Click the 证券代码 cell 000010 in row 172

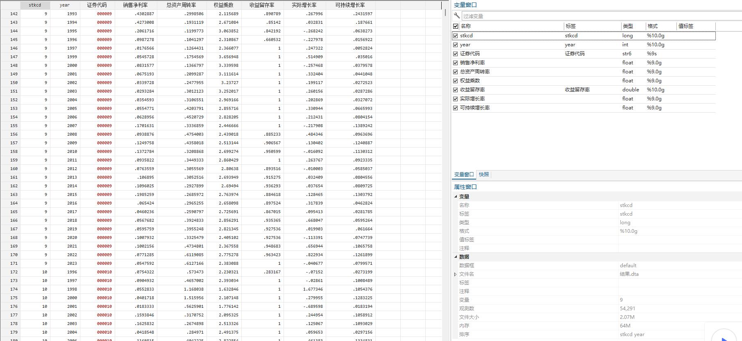(97, 272)
